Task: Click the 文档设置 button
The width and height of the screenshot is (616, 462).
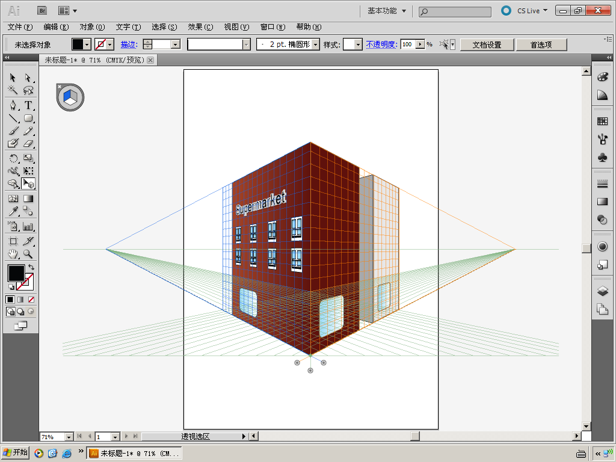Action: click(487, 45)
